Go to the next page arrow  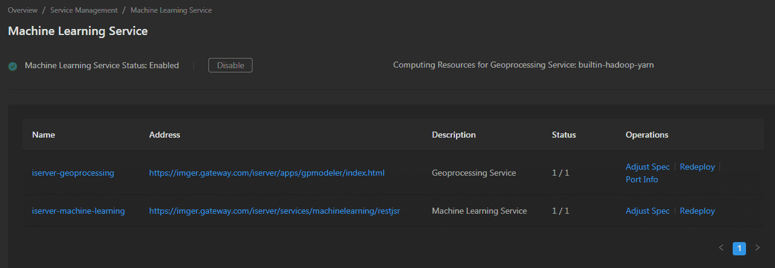[x=757, y=247]
